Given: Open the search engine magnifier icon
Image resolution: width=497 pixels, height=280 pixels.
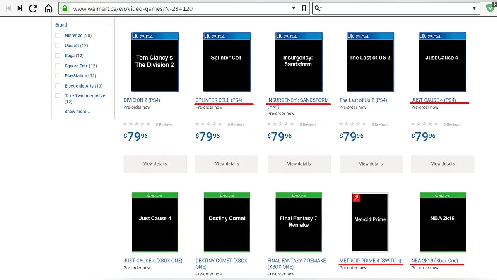Looking at the screenshot, I should pyautogui.click(x=318, y=8).
